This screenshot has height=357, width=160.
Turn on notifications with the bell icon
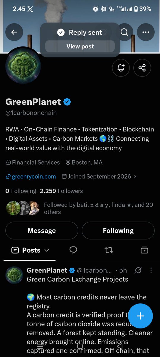point(121,68)
